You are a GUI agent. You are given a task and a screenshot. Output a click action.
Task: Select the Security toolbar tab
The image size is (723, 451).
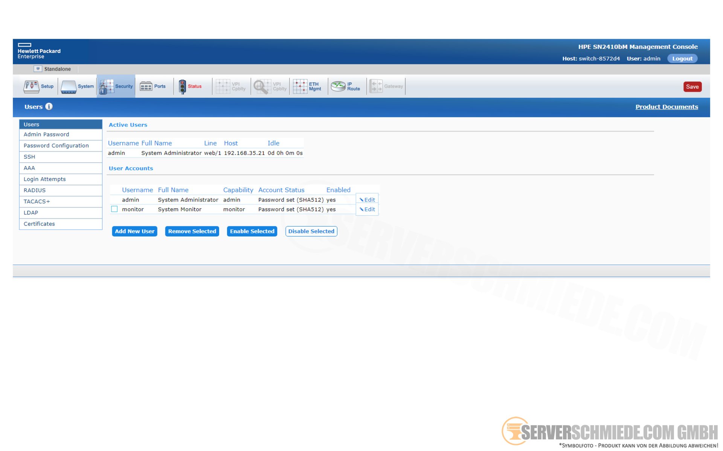tap(116, 86)
